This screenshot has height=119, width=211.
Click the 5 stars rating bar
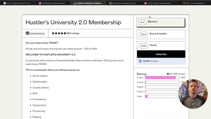162,77
